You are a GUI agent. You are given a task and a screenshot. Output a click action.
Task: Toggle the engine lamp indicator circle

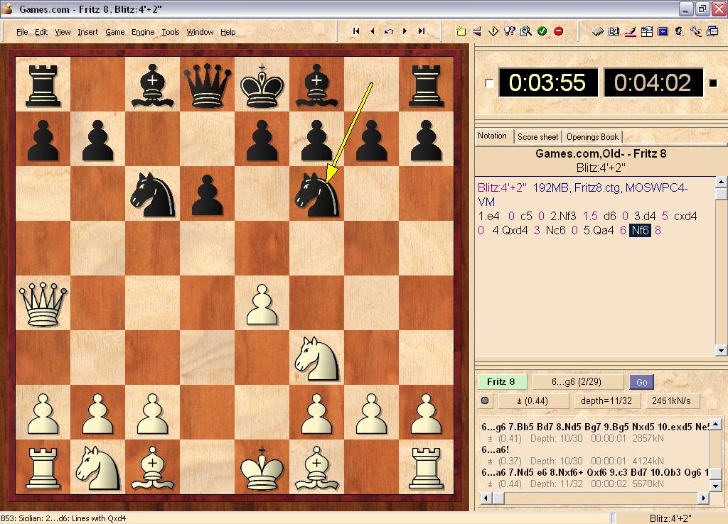[485, 400]
